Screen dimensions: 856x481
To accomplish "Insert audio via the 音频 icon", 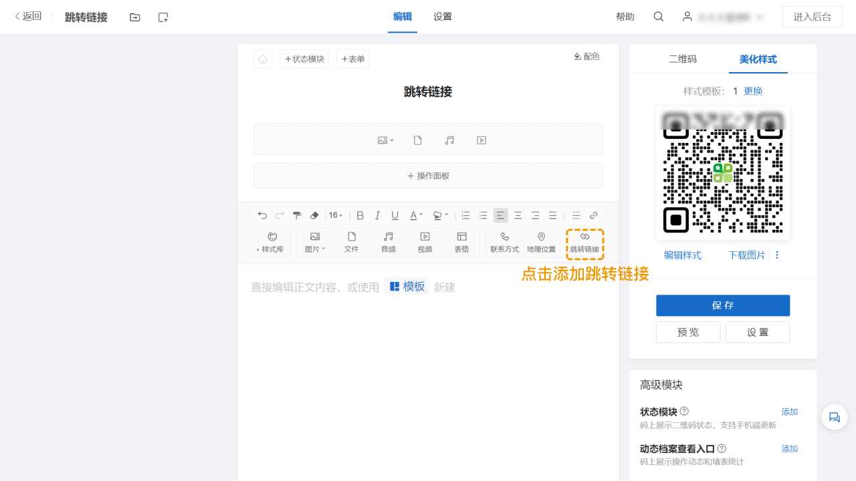I will coord(388,242).
